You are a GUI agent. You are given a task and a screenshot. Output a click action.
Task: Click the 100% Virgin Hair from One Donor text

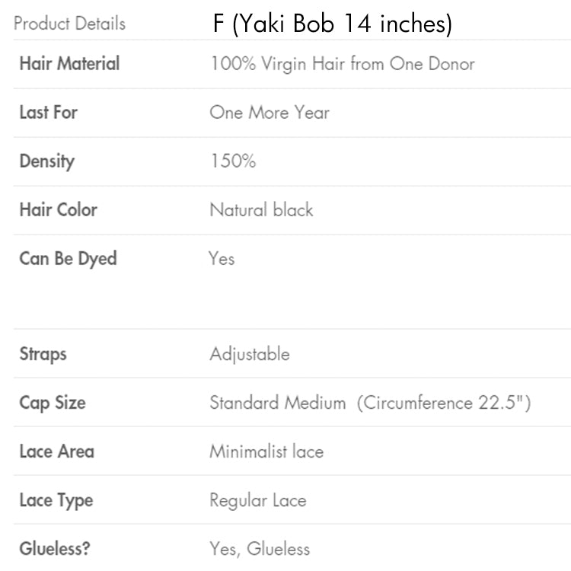pos(342,64)
